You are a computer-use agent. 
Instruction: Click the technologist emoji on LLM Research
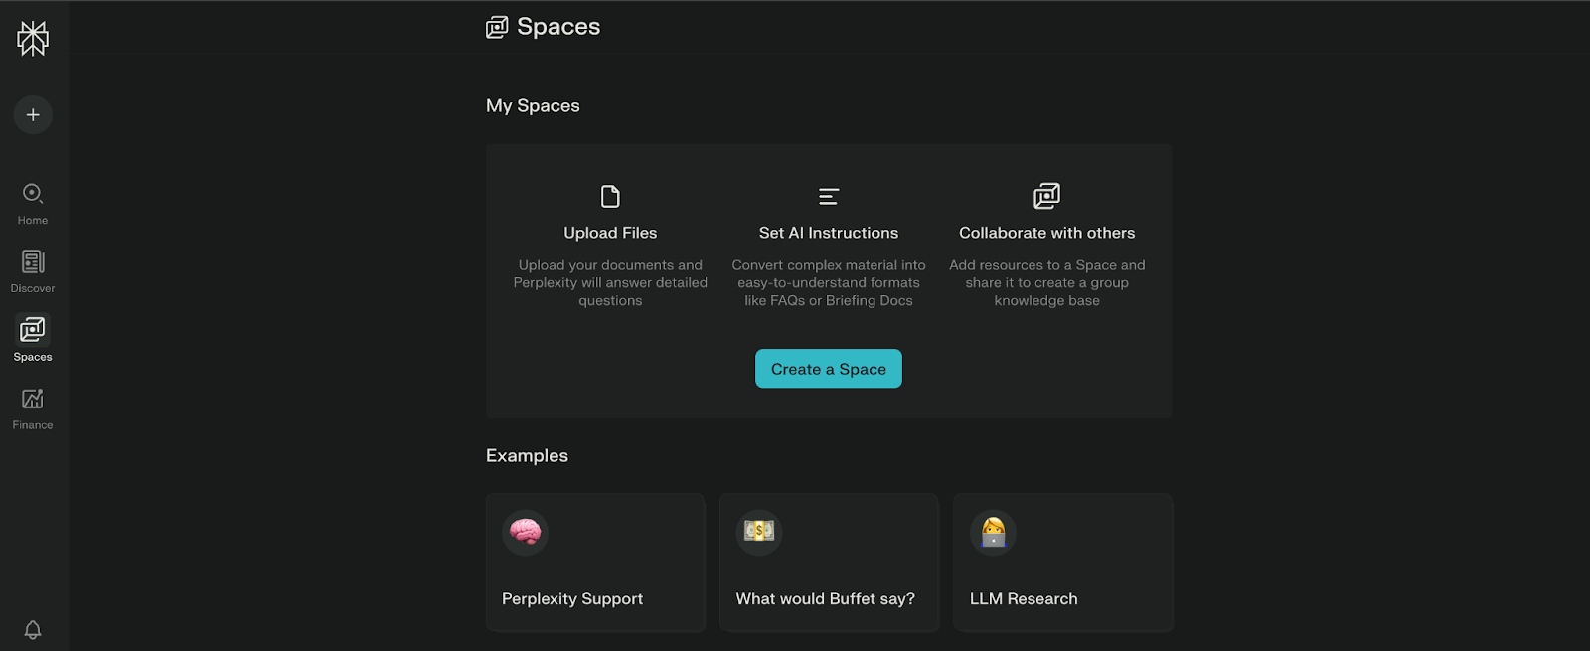993,532
